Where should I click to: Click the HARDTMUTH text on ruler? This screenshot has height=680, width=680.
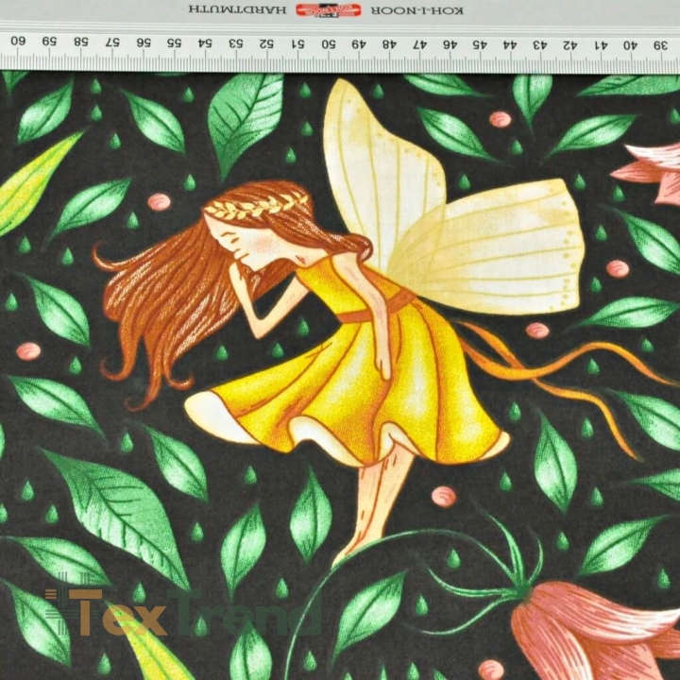[x=237, y=9]
